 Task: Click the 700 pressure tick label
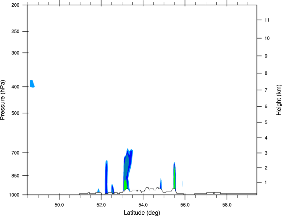tap(15, 153)
